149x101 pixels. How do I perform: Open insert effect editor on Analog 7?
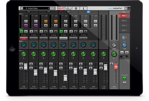(x=85, y=32)
